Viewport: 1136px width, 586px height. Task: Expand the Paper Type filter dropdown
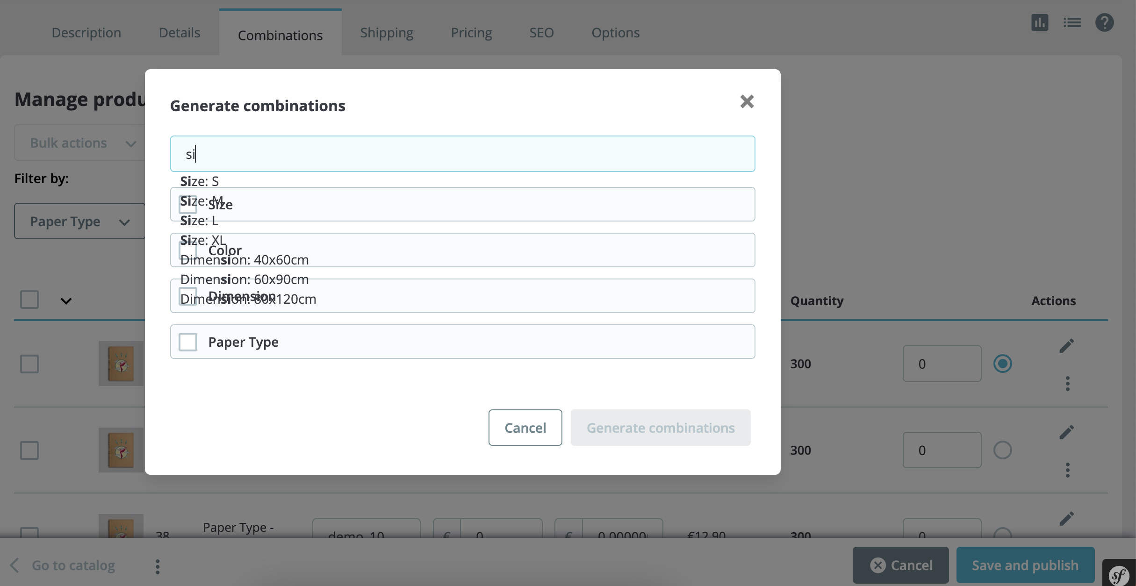pyautogui.click(x=79, y=221)
